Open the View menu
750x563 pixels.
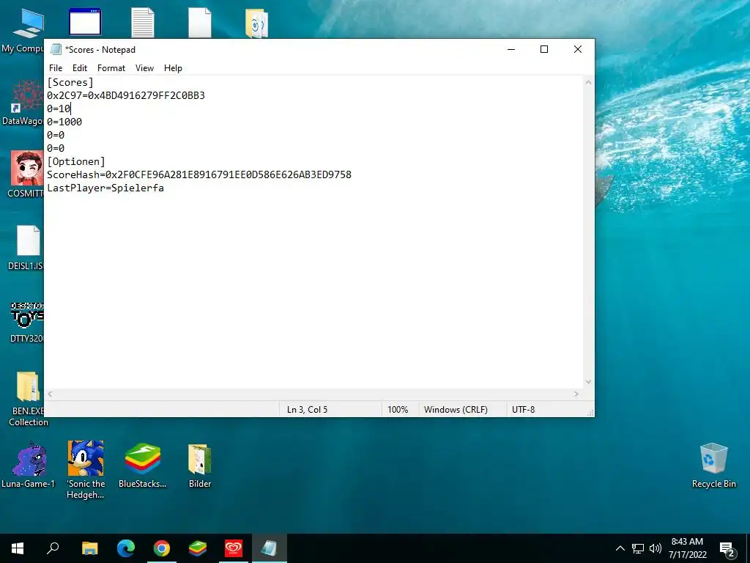144,68
